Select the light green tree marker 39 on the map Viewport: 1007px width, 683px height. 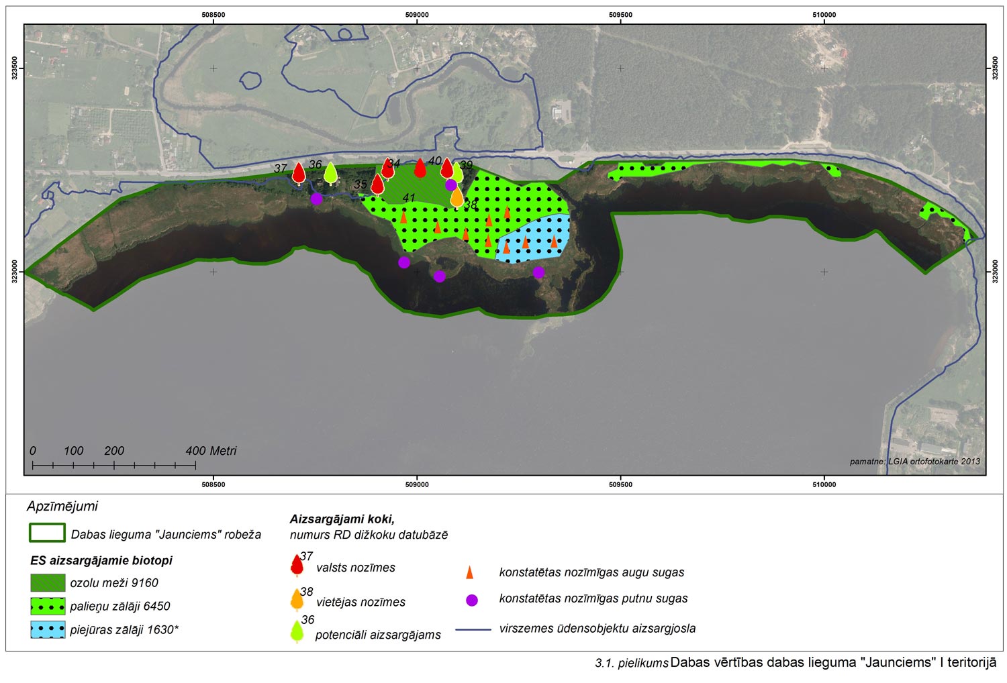click(x=457, y=172)
